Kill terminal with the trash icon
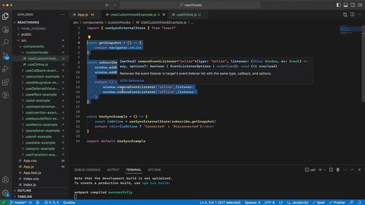Image resolution: width=365 pixels, height=205 pixels. click(x=338, y=170)
